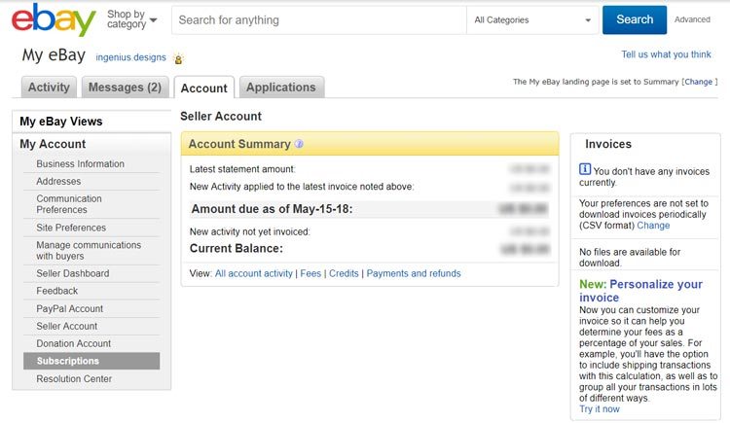Go to Site Preferences
Image resolution: width=730 pixels, height=423 pixels.
coord(71,228)
